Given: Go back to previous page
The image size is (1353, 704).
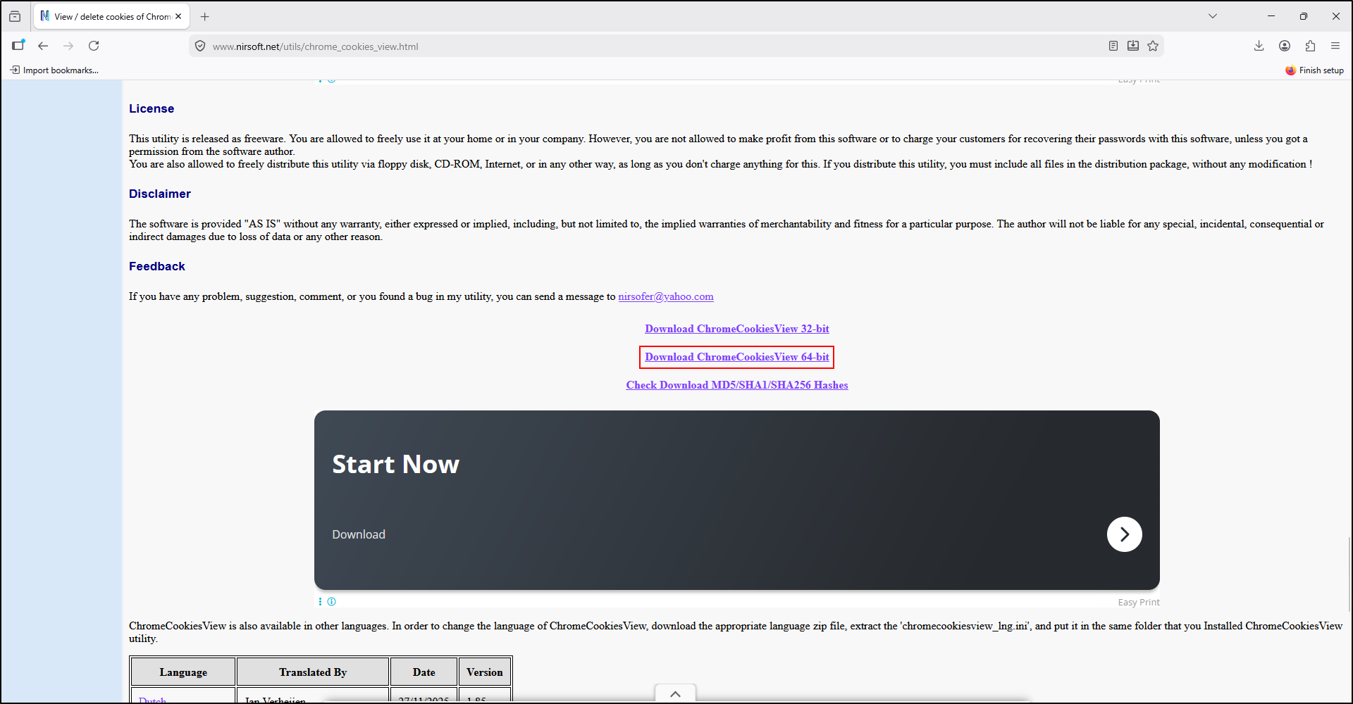Looking at the screenshot, I should pos(43,46).
